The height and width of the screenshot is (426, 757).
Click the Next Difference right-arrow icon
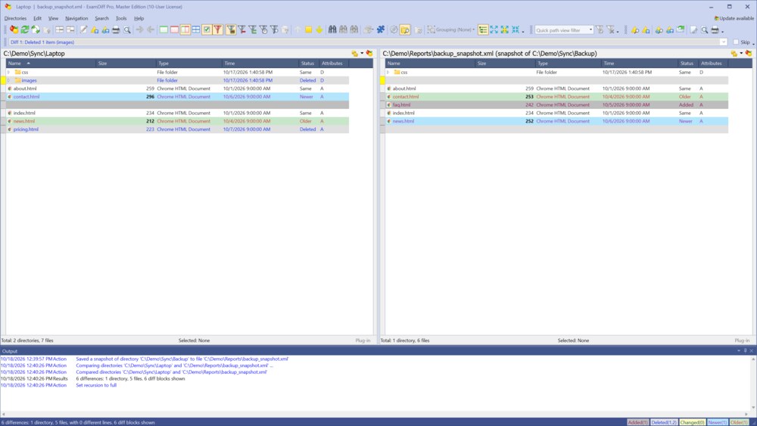pyautogui.click(x=139, y=30)
